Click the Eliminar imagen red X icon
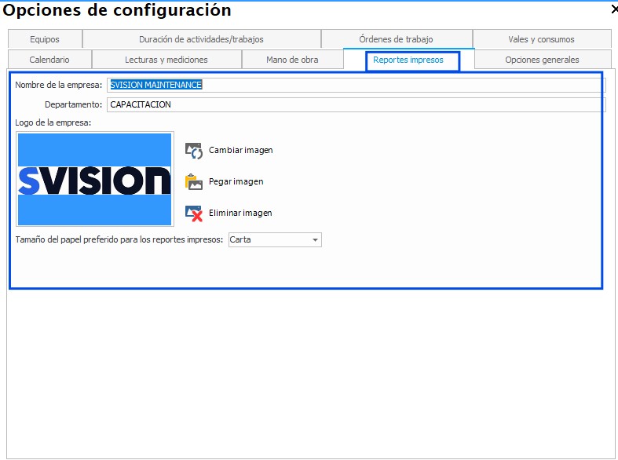 click(193, 213)
